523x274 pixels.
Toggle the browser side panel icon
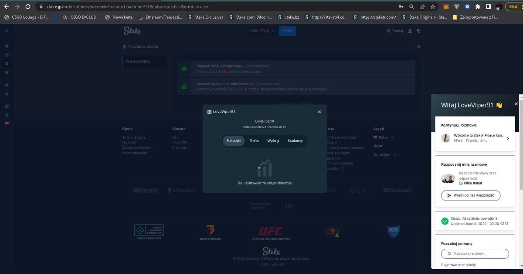(x=488, y=7)
